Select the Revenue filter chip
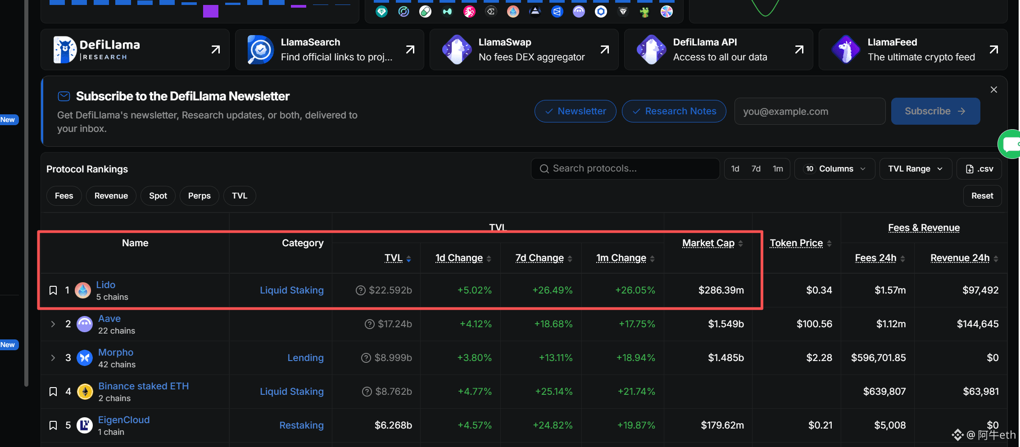The image size is (1020, 447). coord(111,196)
